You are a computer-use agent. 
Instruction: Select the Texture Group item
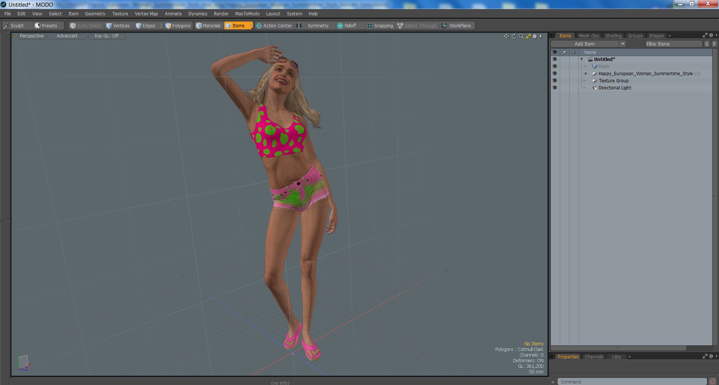[613, 81]
